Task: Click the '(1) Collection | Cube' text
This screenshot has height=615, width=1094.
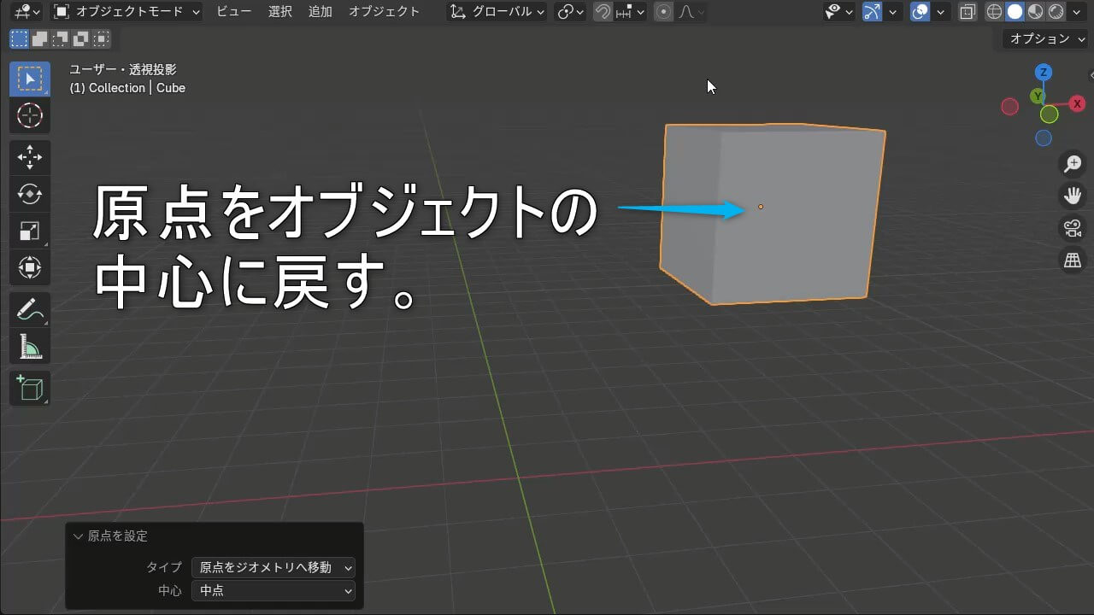Action: click(127, 88)
